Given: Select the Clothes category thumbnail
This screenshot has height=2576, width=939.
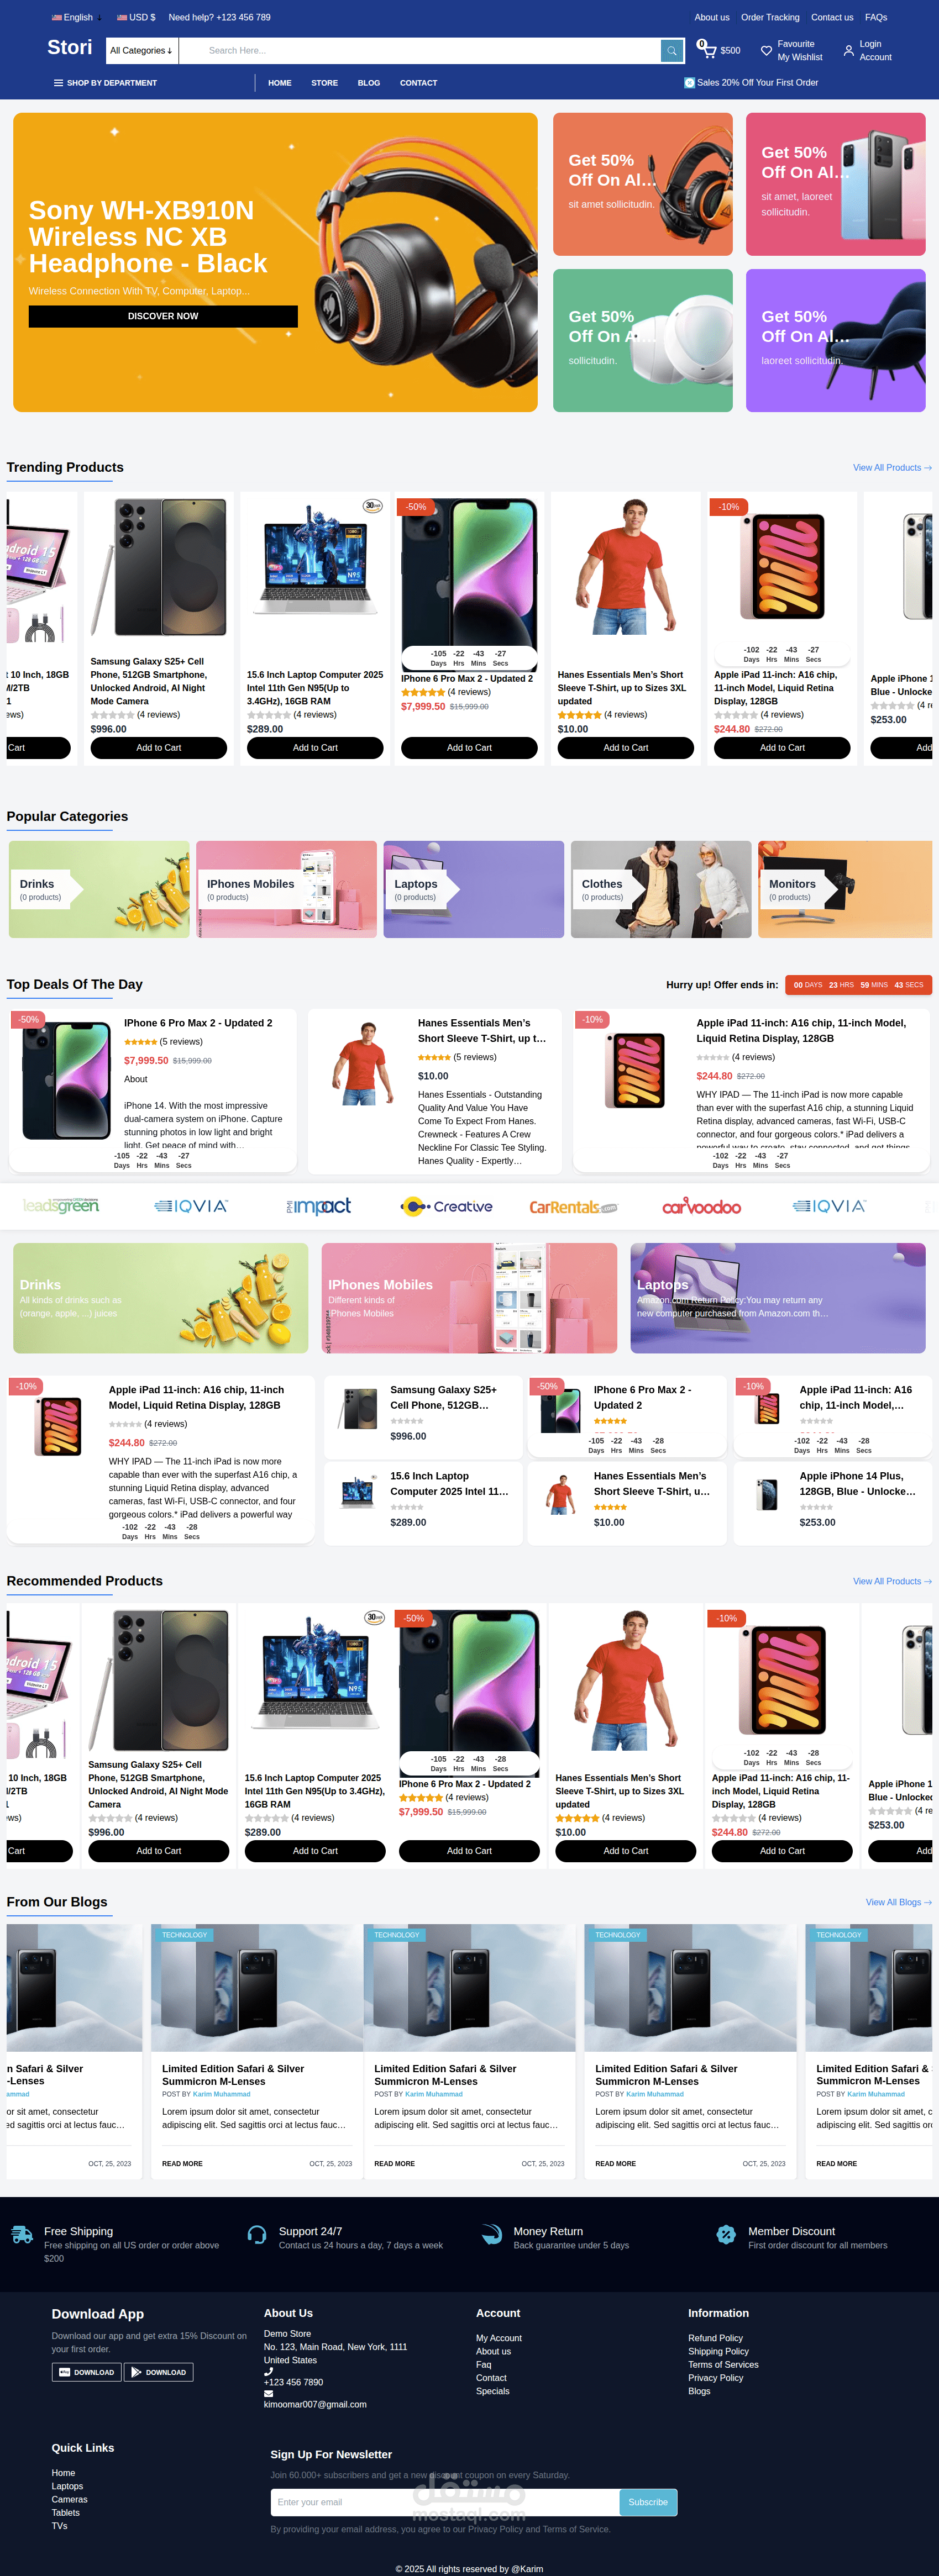Looking at the screenshot, I should [x=661, y=889].
